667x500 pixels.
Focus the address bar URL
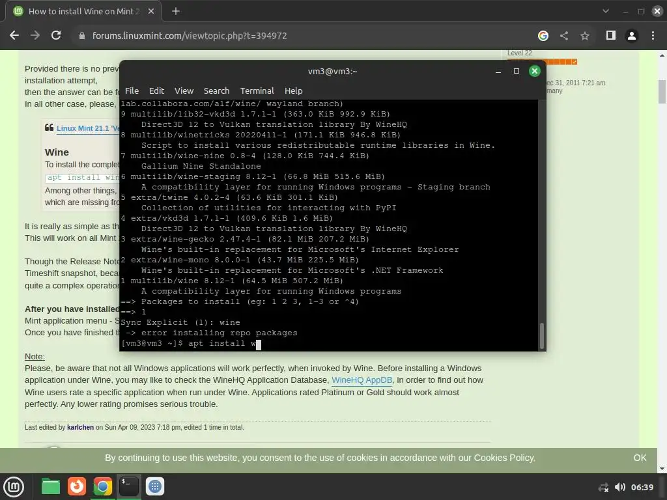190,36
